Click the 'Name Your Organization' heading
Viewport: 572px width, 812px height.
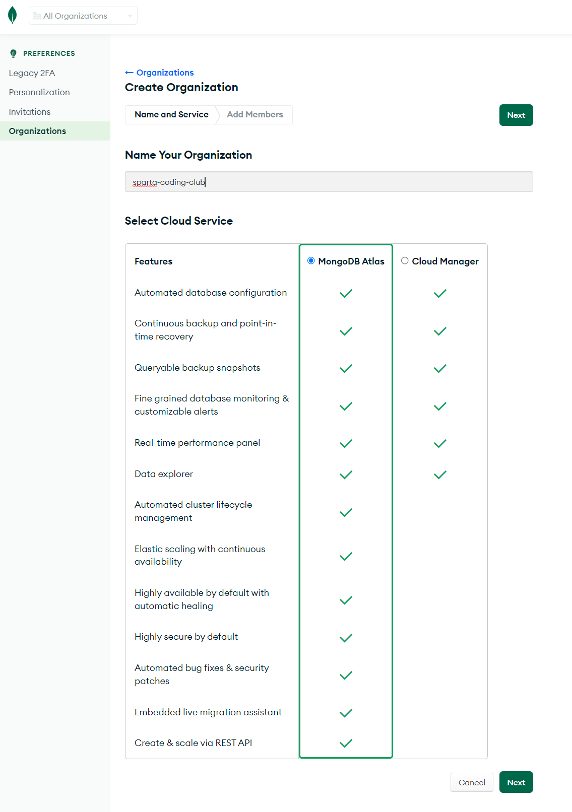(188, 155)
